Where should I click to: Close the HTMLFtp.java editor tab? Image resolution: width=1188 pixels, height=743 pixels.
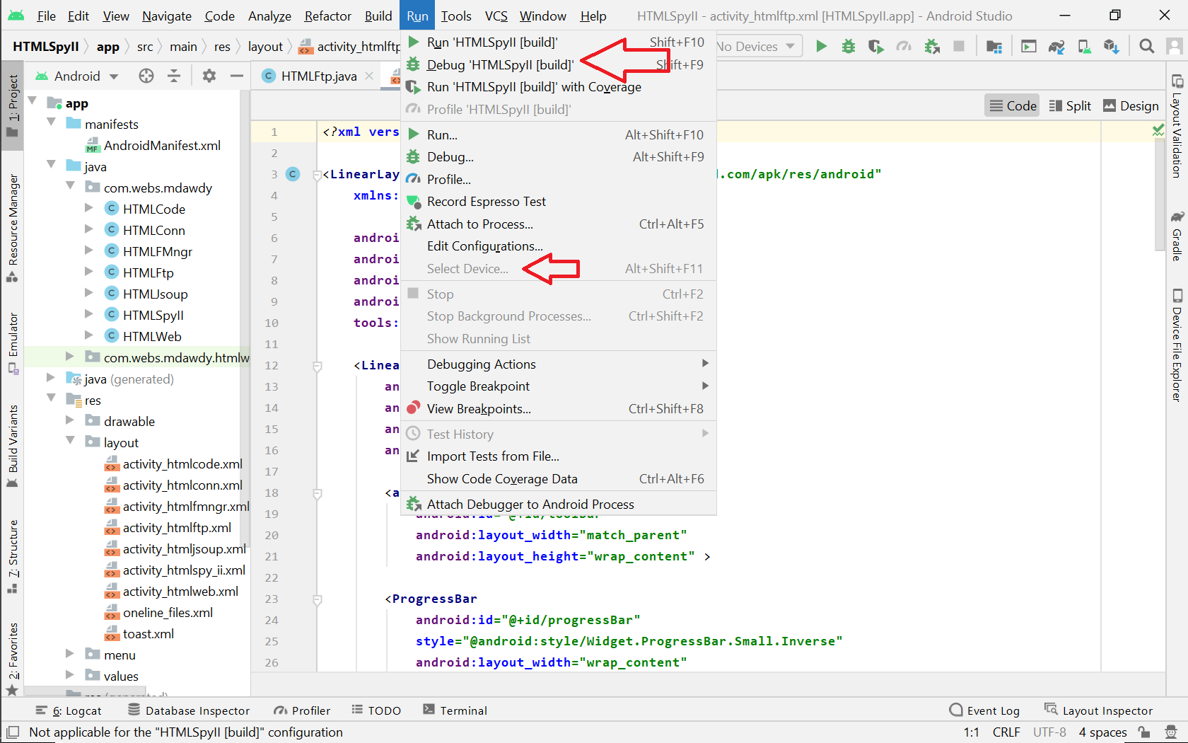point(369,76)
